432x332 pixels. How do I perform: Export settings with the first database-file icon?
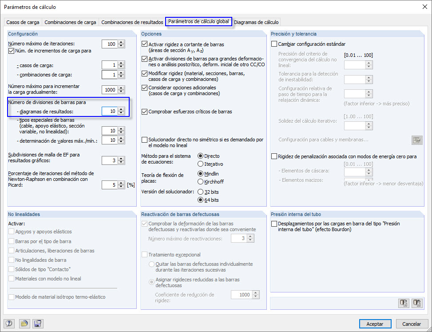click(404, 303)
